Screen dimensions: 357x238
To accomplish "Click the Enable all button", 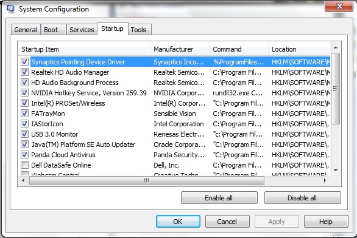I will (219, 198).
